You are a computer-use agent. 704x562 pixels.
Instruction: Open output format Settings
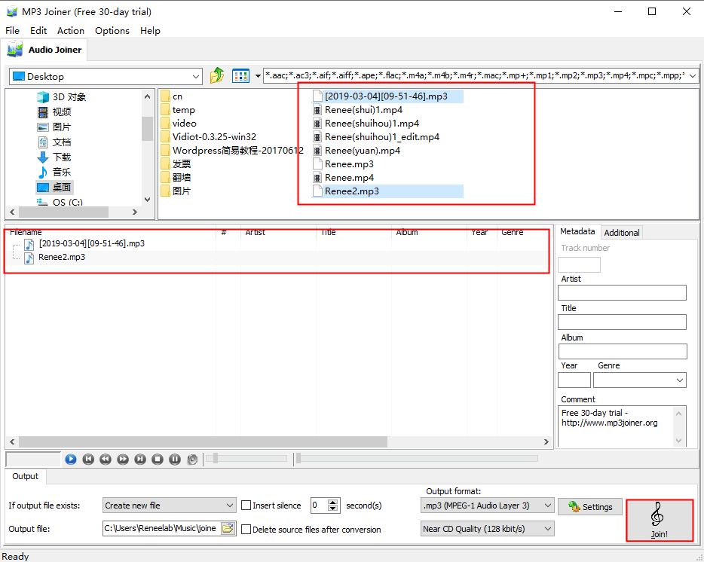(590, 507)
